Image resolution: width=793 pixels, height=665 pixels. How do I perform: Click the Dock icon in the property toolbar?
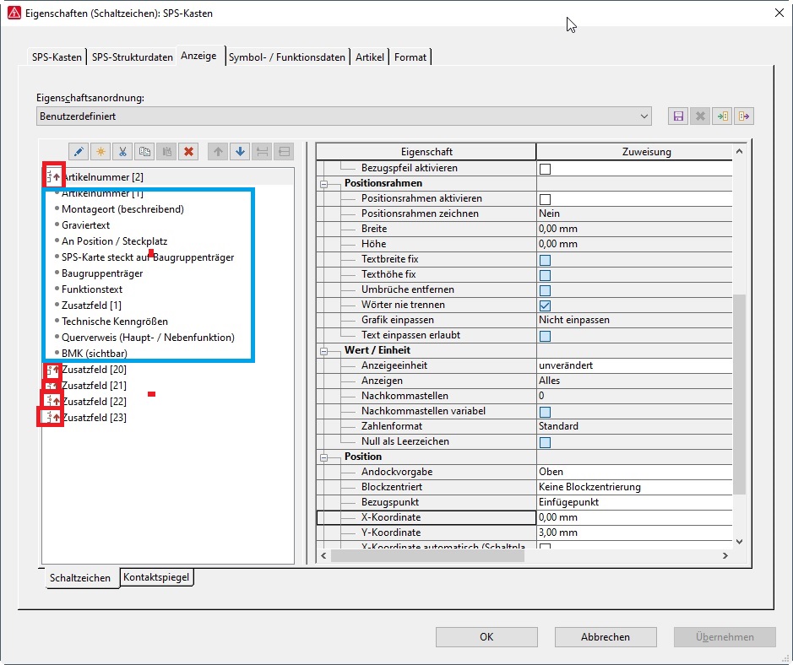262,152
